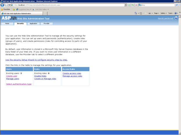The width and height of the screenshot is (181, 135).
Task: Click the round help question mark icon in banner
Action: (176, 18)
